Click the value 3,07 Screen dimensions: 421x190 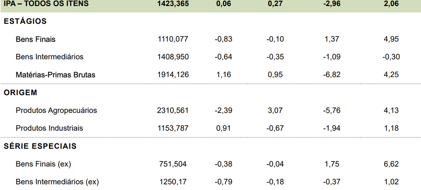click(x=275, y=110)
